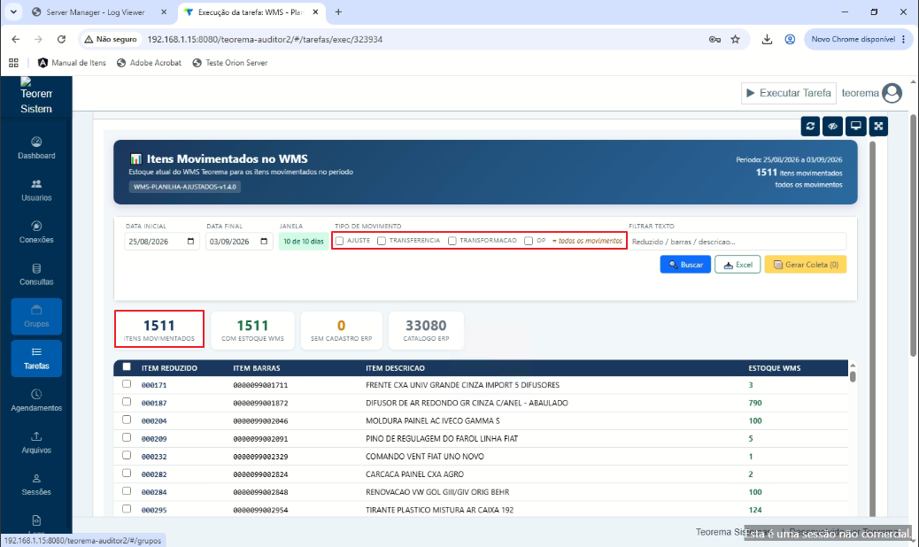This screenshot has width=919, height=547.
Task: Open calendar picker for Data Inicial
Action: (190, 242)
